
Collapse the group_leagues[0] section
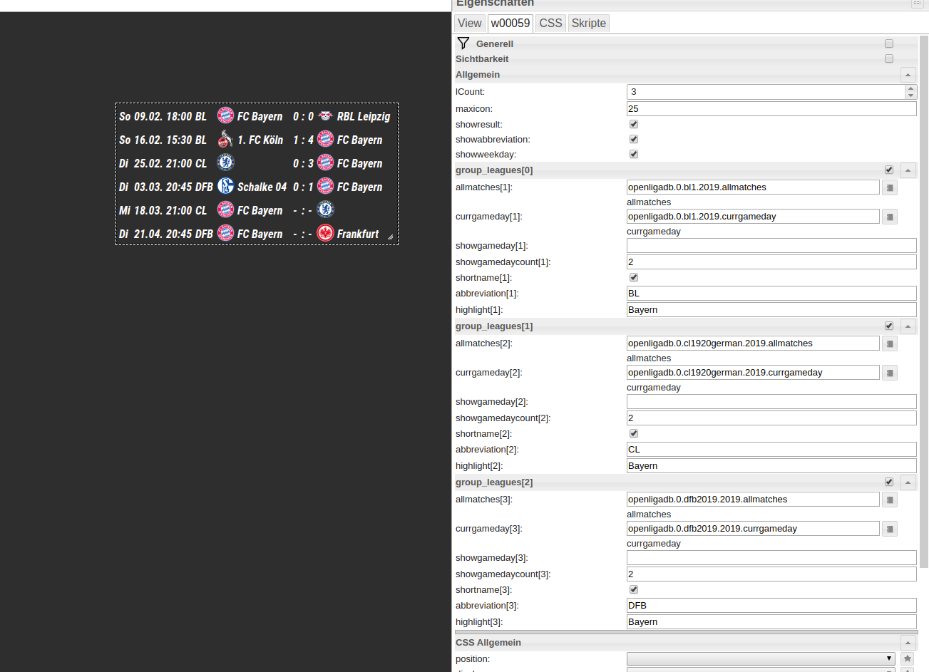(908, 170)
